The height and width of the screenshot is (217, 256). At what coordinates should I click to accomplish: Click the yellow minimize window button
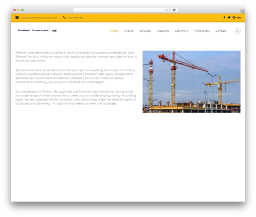18,10
